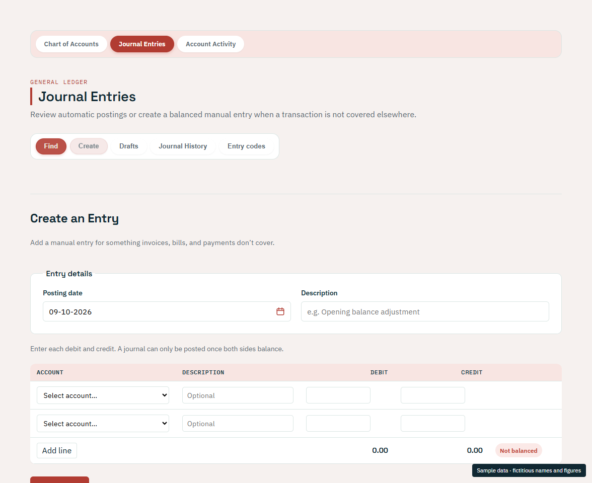This screenshot has width=592, height=483.
Task: Click the DEBIT column header
Action: pos(379,372)
